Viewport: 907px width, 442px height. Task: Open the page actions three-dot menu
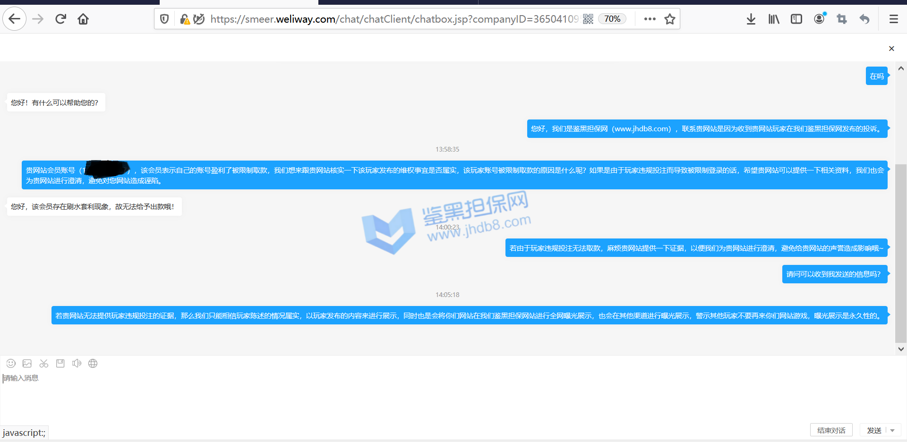point(650,19)
